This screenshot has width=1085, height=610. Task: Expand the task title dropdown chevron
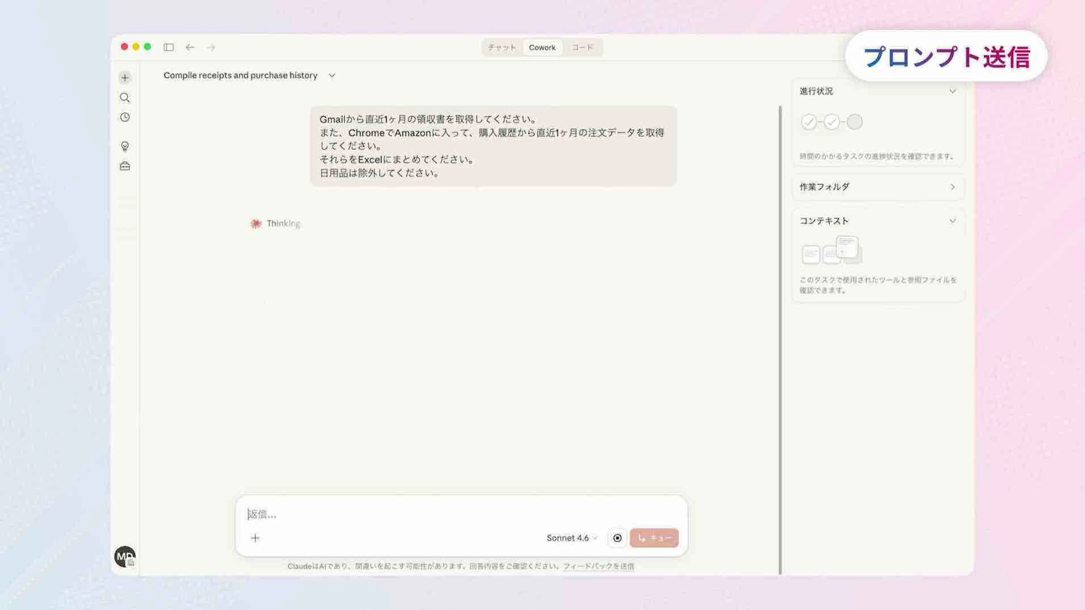point(332,75)
